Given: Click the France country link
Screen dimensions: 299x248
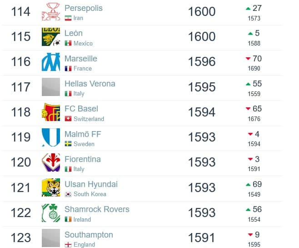Looking at the screenshot, I should (83, 68).
